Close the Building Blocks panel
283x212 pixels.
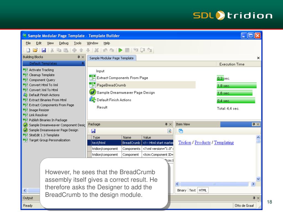83,57
